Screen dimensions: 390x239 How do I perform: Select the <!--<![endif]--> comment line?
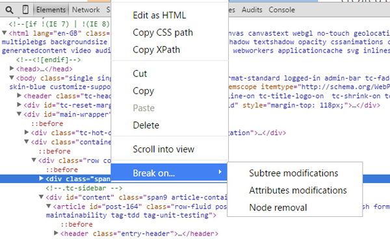point(48,60)
